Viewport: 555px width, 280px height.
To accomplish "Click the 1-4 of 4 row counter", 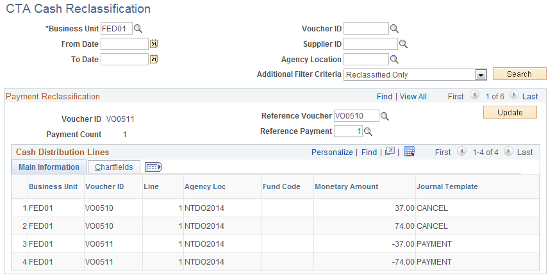I will tap(485, 152).
